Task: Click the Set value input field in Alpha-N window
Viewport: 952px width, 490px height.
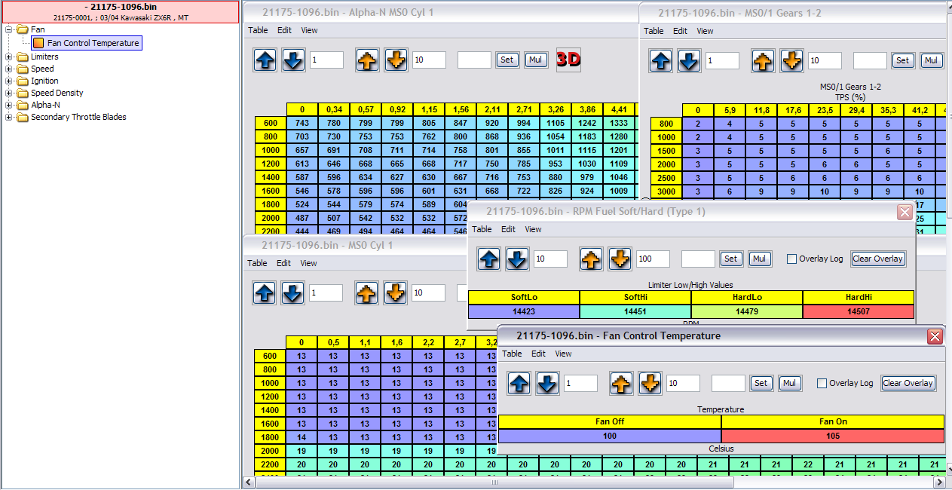Action: point(474,60)
